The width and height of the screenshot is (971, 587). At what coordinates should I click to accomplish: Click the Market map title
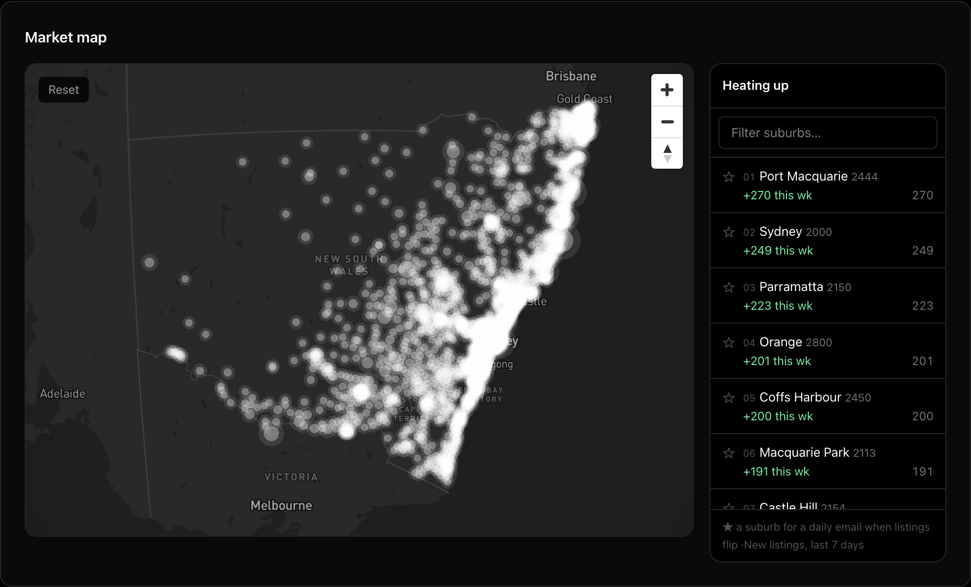pyautogui.click(x=66, y=37)
